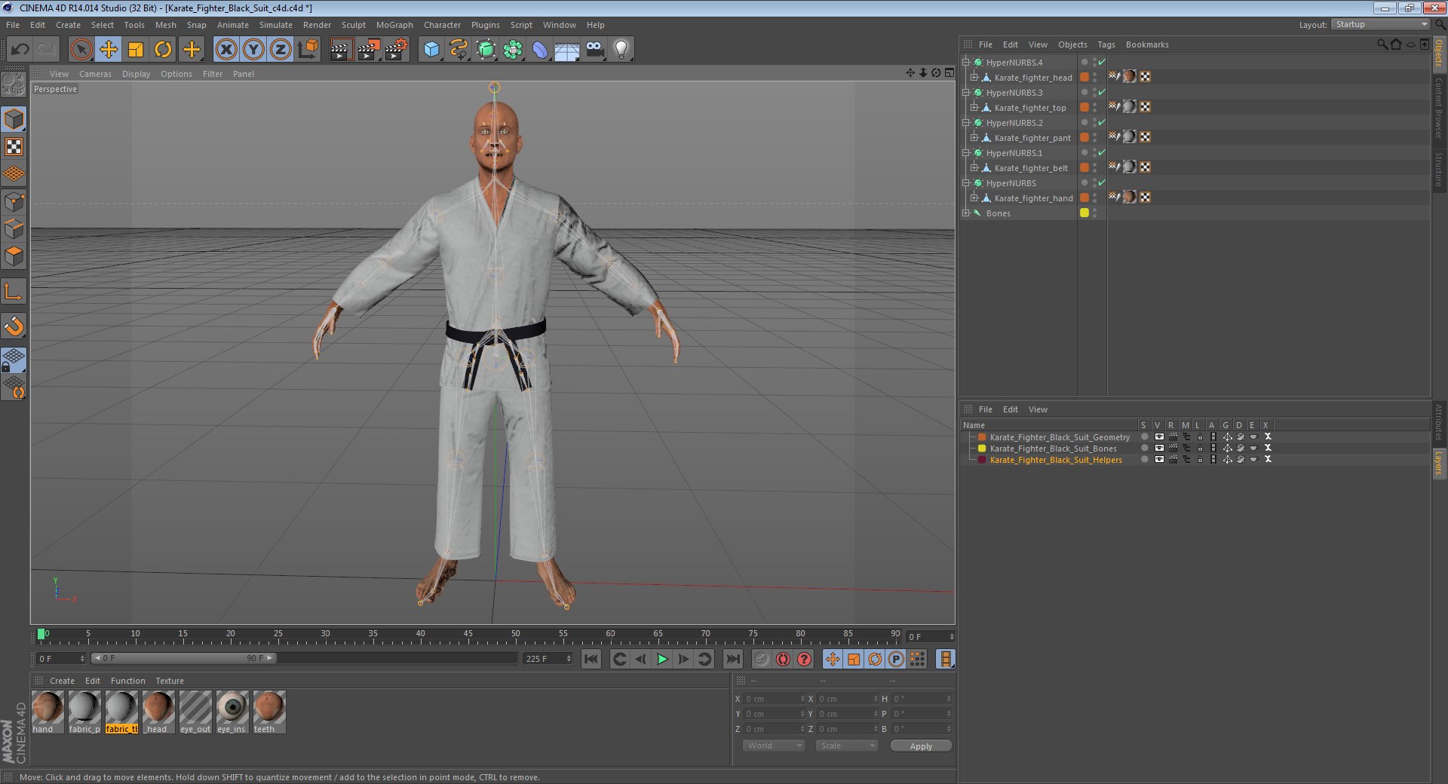
Task: Collapse the HyperNURBS.3 tree node
Action: pyautogui.click(x=965, y=93)
